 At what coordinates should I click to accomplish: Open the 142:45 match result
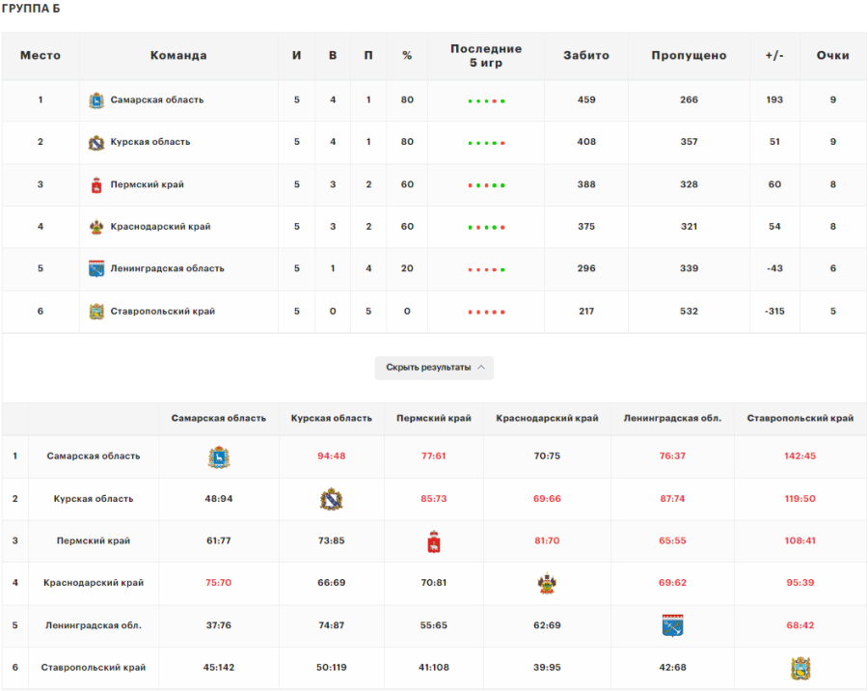click(x=800, y=456)
